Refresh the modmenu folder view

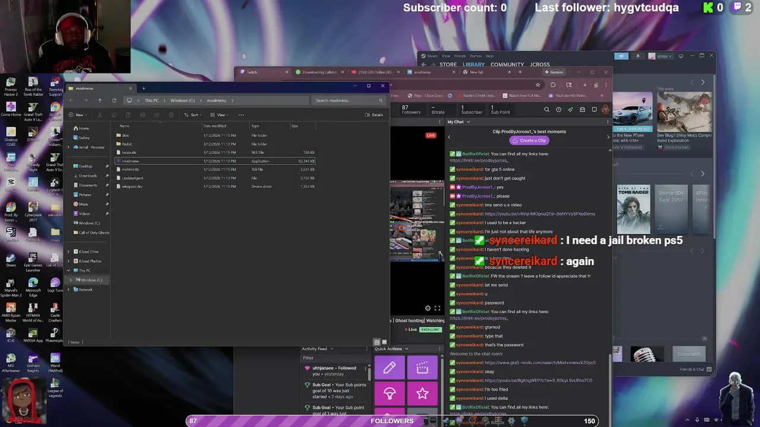(114, 100)
